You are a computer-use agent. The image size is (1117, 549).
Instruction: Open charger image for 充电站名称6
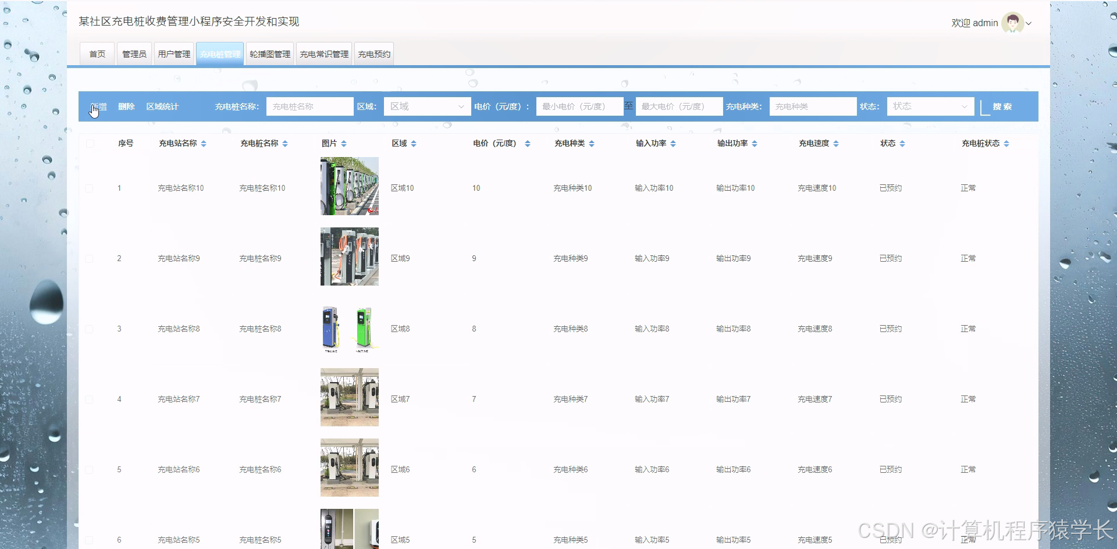[350, 468]
